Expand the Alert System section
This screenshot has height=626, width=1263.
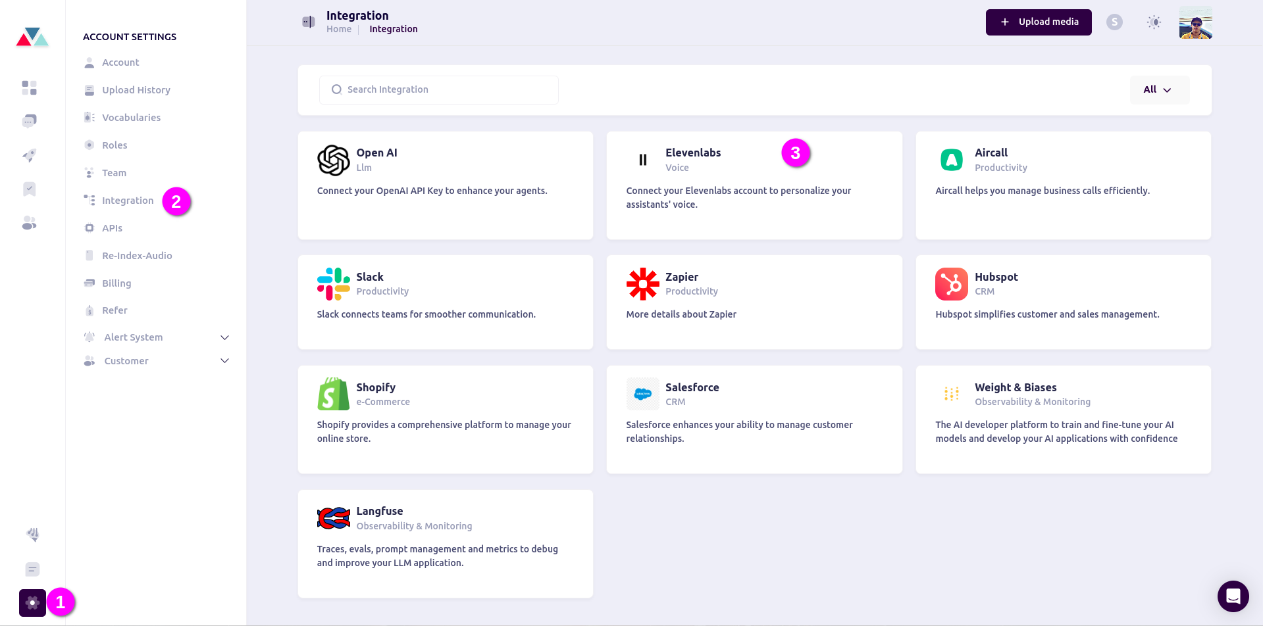[157, 337]
